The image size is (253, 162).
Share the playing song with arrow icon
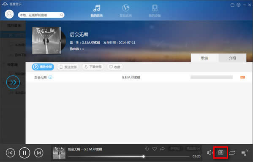point(162,148)
